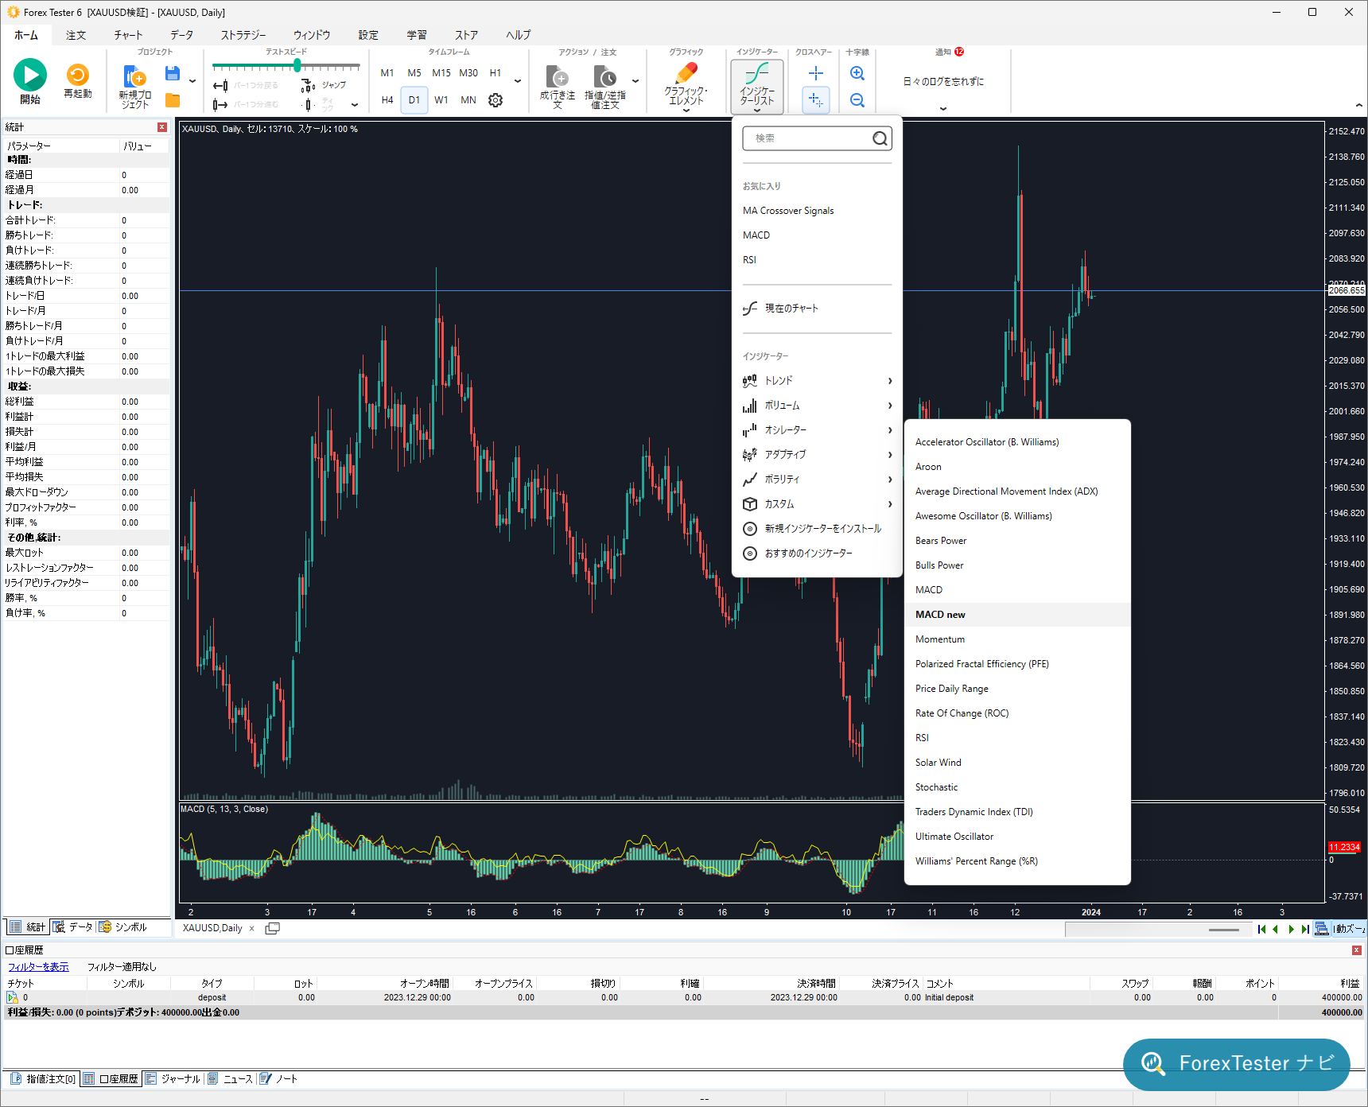Adjust the テストスピード test speed slider handle
The height and width of the screenshot is (1107, 1368).
297,65
